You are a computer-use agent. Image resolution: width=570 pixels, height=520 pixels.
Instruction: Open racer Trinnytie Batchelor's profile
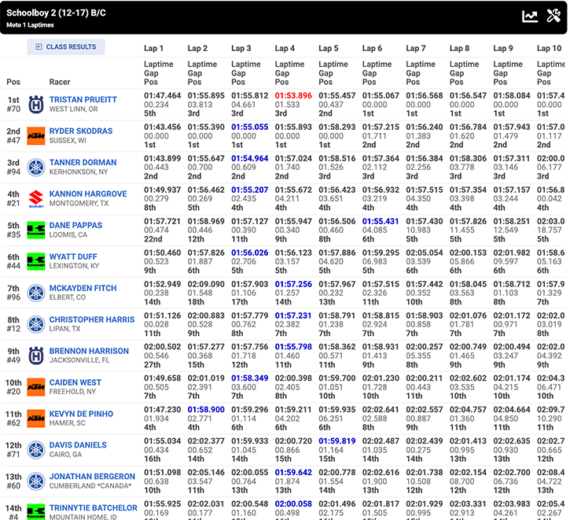93,508
